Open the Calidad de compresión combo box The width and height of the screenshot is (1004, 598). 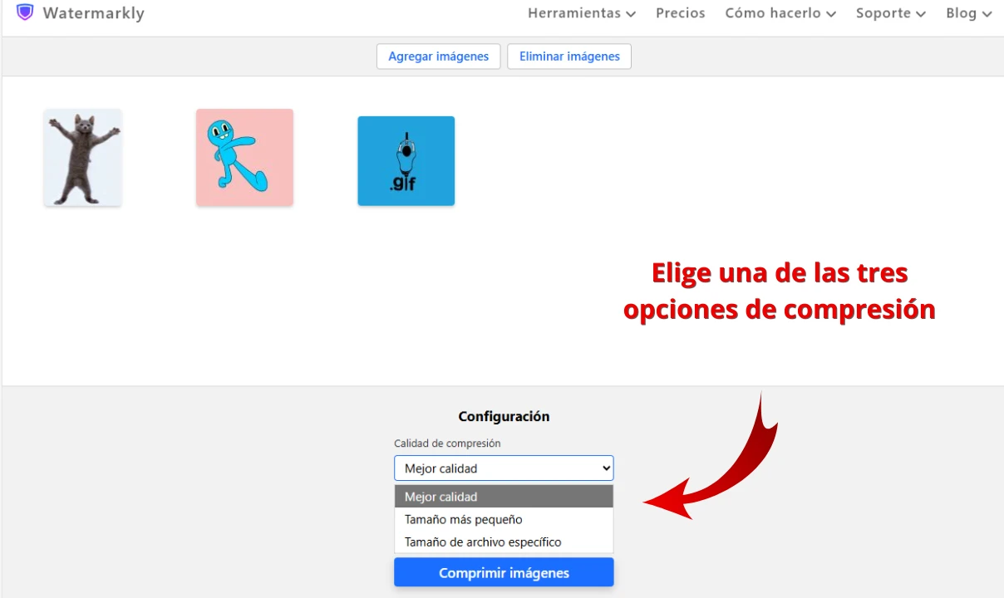(504, 468)
